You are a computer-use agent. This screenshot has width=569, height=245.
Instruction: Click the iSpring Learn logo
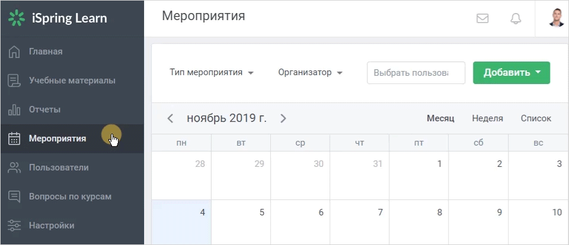tap(57, 18)
